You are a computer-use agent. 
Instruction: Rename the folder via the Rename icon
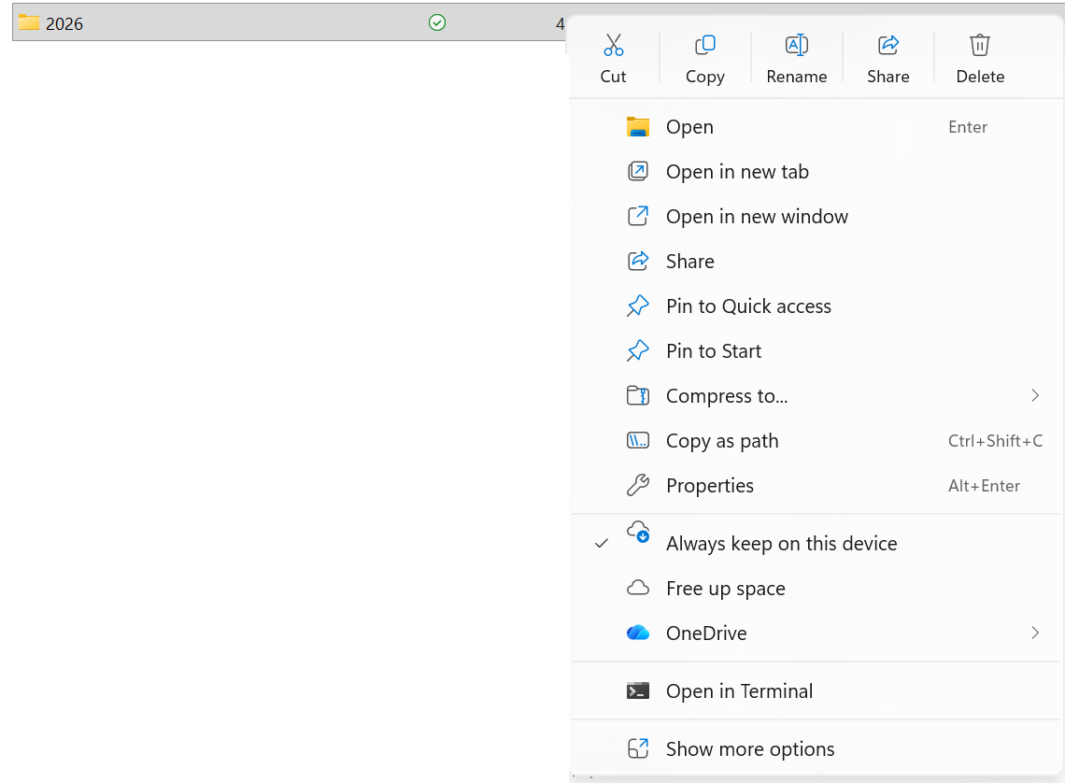(x=796, y=57)
